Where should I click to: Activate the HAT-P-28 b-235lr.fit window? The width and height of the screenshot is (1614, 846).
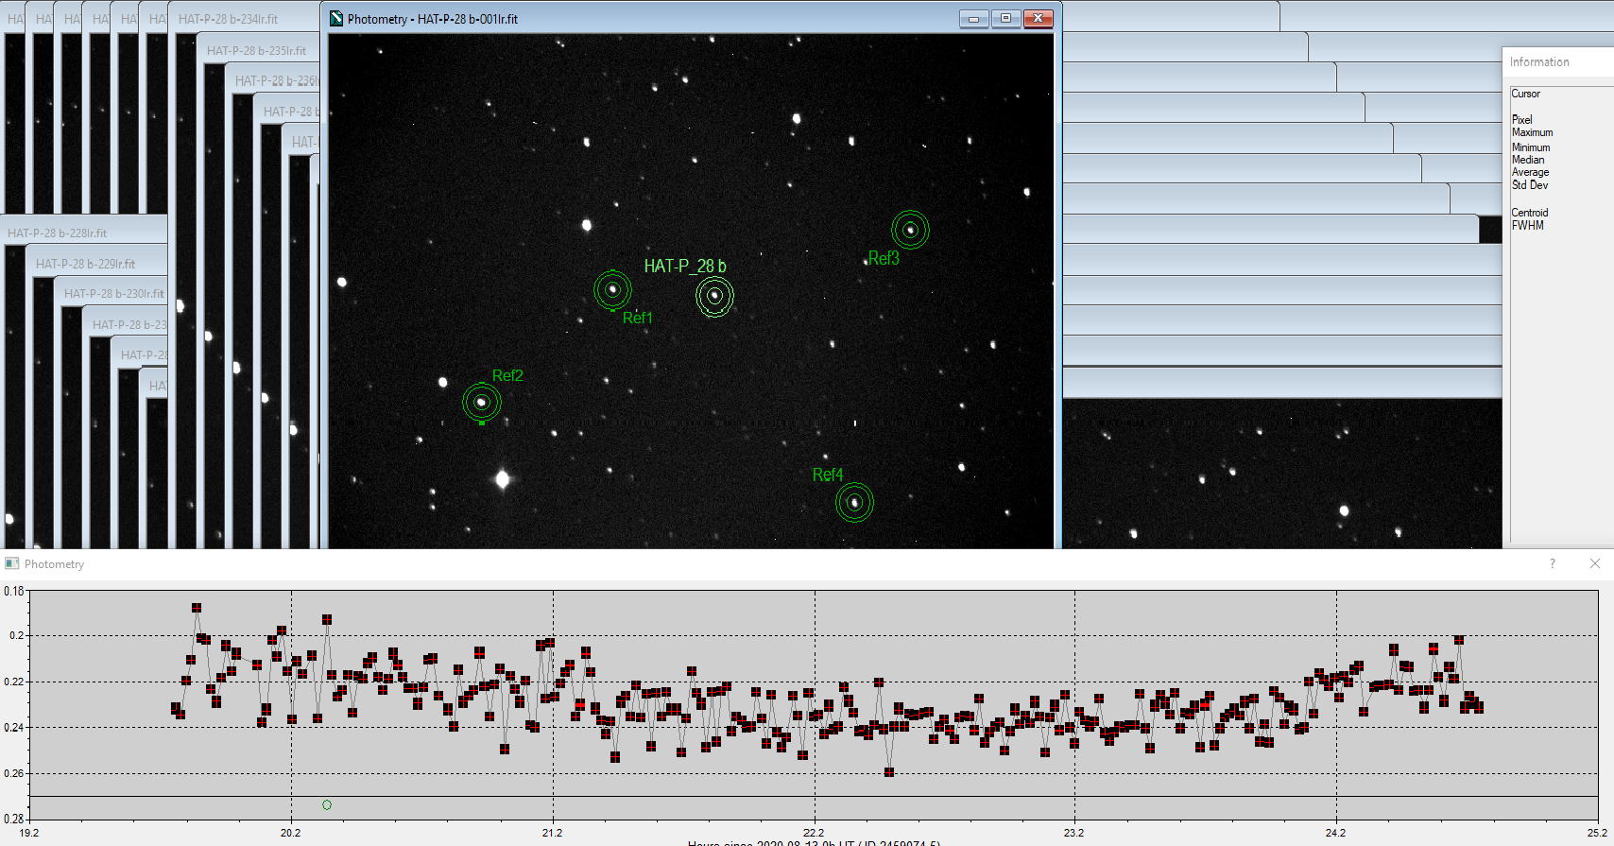tap(256, 51)
